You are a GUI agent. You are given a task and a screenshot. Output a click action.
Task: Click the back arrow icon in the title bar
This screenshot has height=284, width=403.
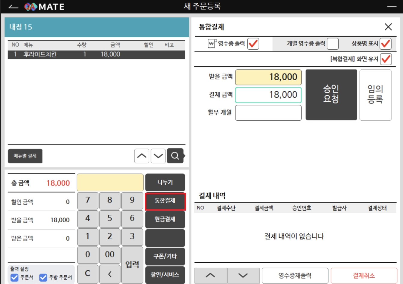point(13,7)
